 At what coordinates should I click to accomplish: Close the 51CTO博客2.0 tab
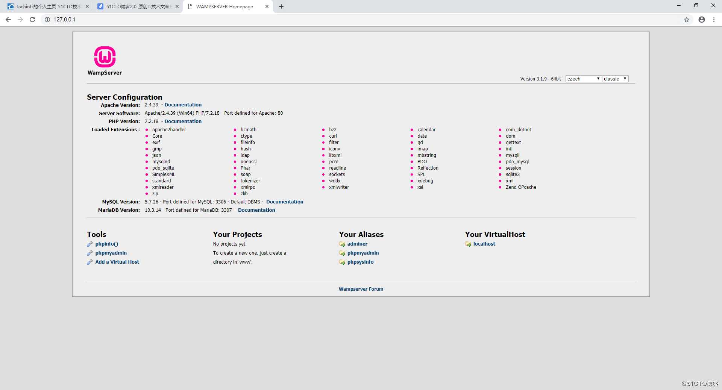point(177,6)
